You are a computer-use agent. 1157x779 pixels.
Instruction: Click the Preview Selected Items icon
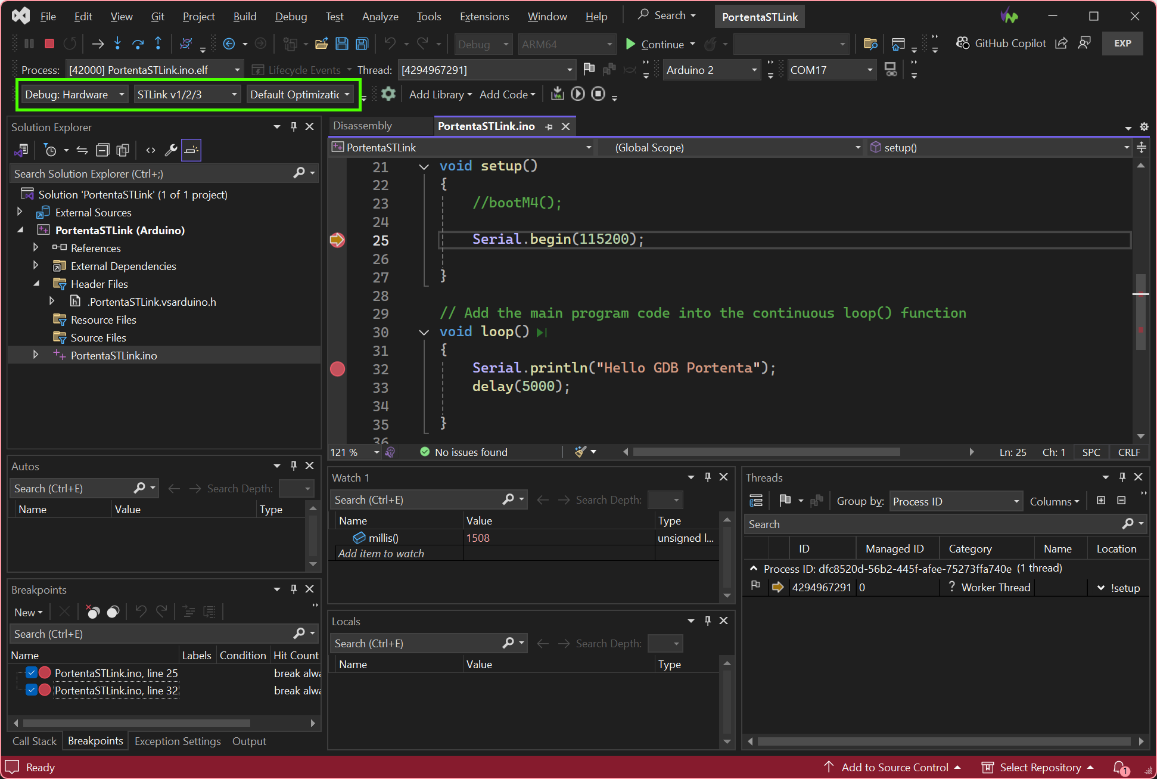point(191,150)
